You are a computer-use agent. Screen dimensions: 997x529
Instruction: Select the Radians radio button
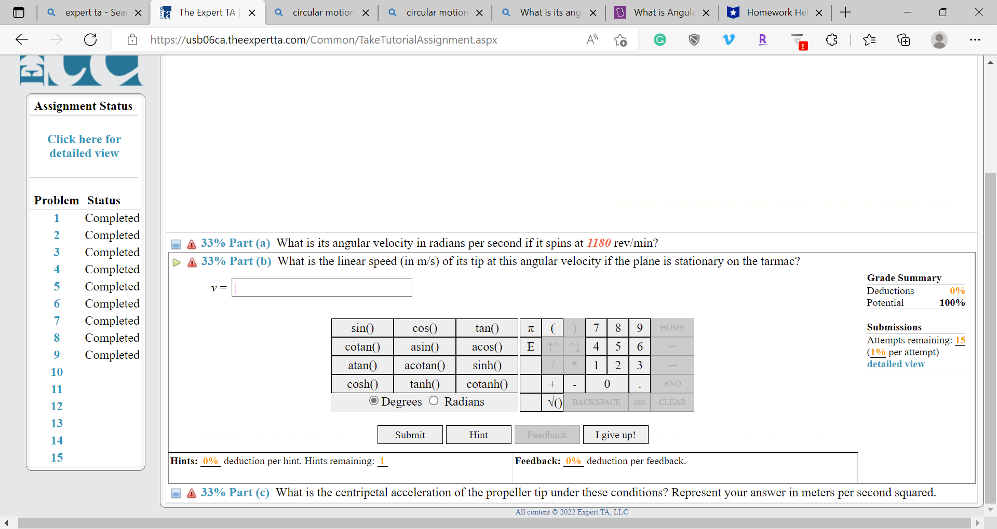(433, 401)
